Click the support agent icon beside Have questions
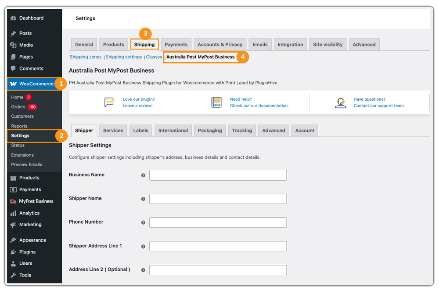The height and width of the screenshot is (291, 439). click(x=341, y=103)
